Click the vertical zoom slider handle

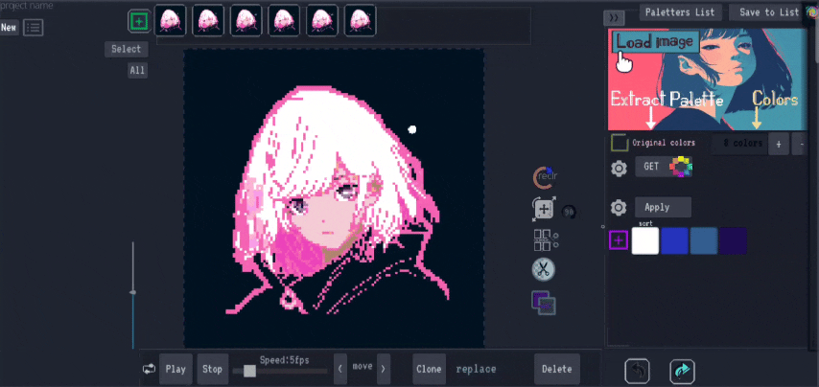[x=132, y=292]
